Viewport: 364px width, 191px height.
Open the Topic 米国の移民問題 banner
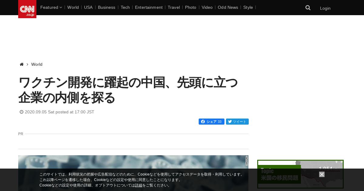(300, 174)
